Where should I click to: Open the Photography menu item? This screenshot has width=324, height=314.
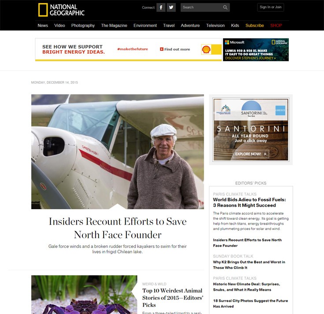[x=83, y=26]
